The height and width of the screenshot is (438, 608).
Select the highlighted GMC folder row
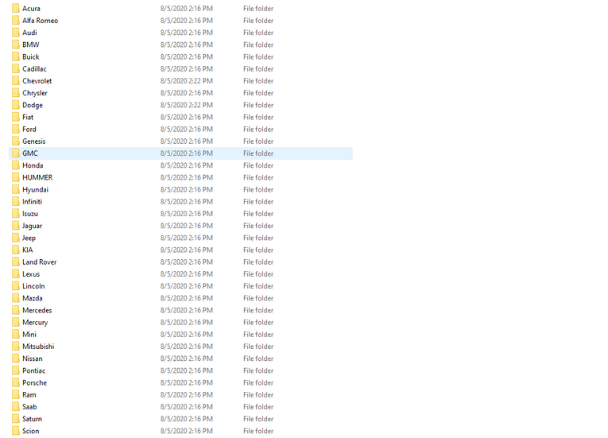click(x=180, y=153)
